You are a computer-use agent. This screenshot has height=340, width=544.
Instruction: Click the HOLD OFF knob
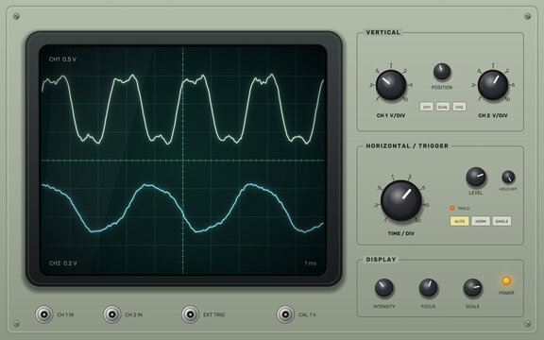point(508,177)
